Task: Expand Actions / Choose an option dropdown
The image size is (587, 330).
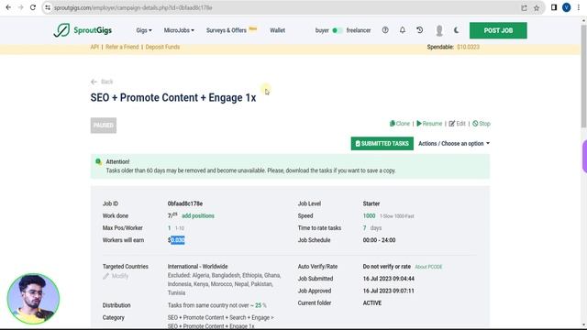Action: pos(454,144)
